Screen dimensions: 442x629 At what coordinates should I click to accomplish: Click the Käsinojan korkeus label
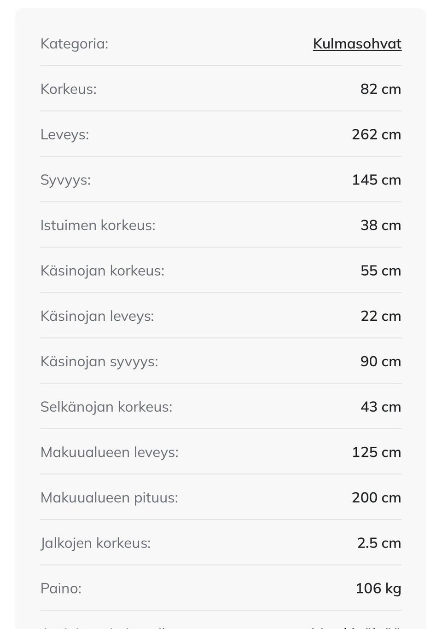[x=102, y=271]
